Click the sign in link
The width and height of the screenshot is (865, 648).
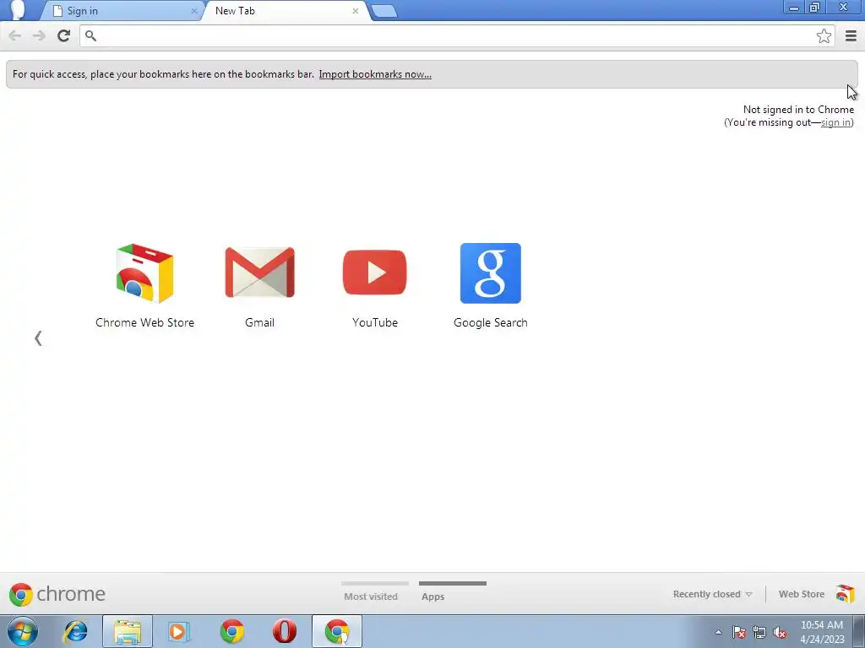[835, 122]
